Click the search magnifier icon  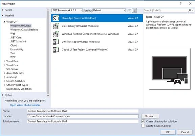[x=190, y=10]
